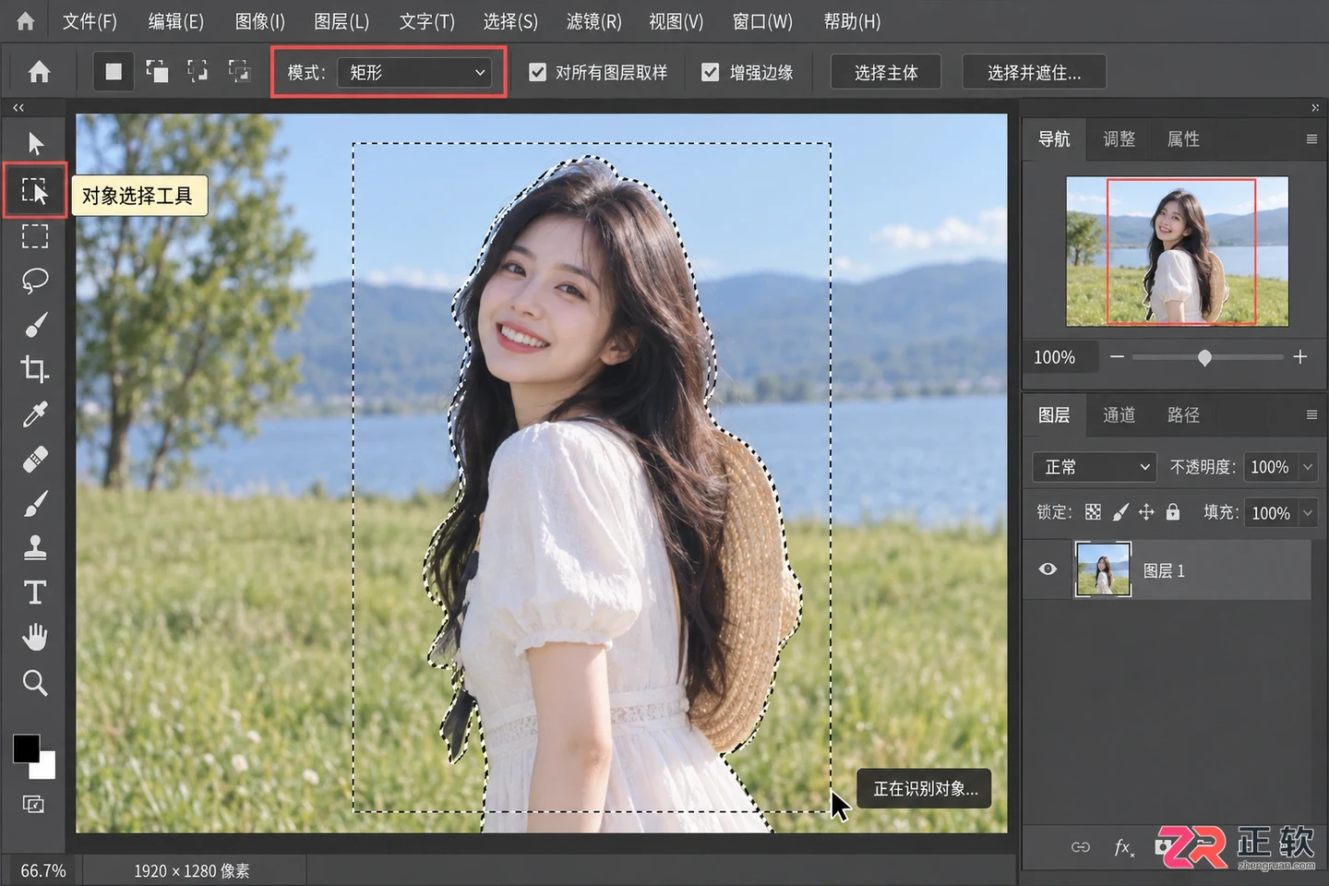Expand the 不透明度 dropdown arrow
Viewport: 1329px width, 886px height.
[x=1308, y=467]
